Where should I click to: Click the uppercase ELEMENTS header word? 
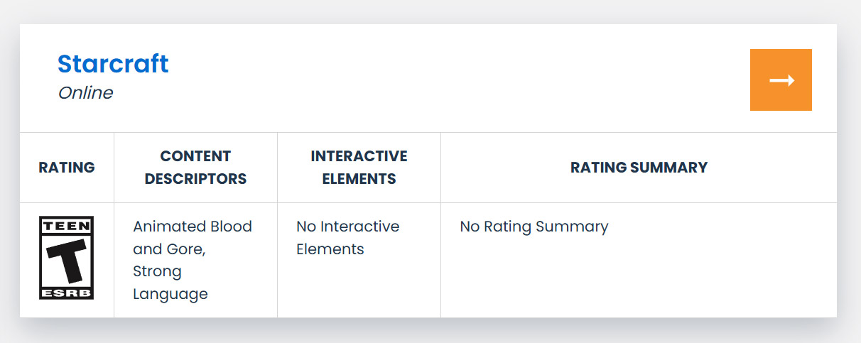(359, 179)
